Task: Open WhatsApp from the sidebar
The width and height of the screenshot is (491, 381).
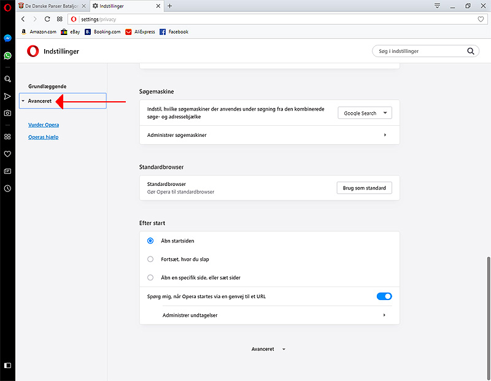Action: coord(7,56)
